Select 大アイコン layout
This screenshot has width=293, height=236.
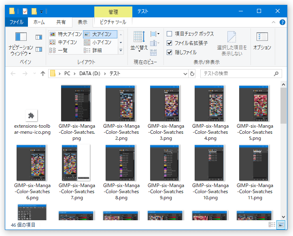click(100, 34)
